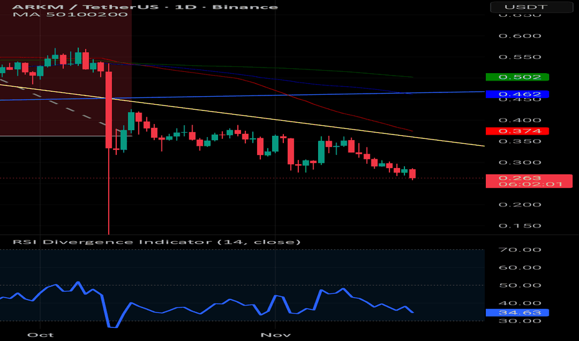Click the 30.00 RSI axis level
The width and height of the screenshot is (579, 341).
[x=520, y=321]
